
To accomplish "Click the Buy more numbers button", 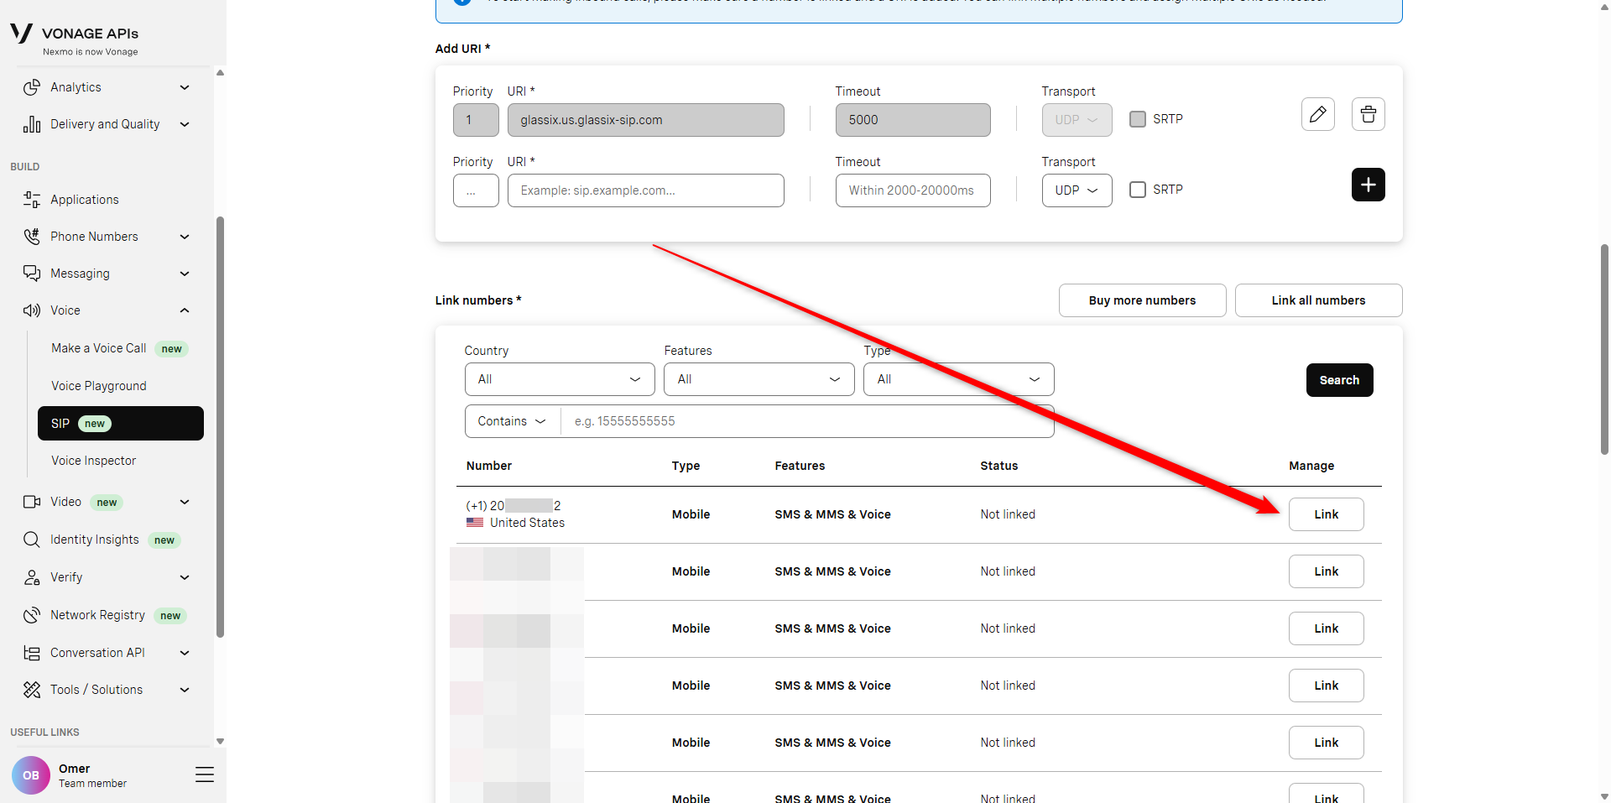I will [x=1143, y=300].
